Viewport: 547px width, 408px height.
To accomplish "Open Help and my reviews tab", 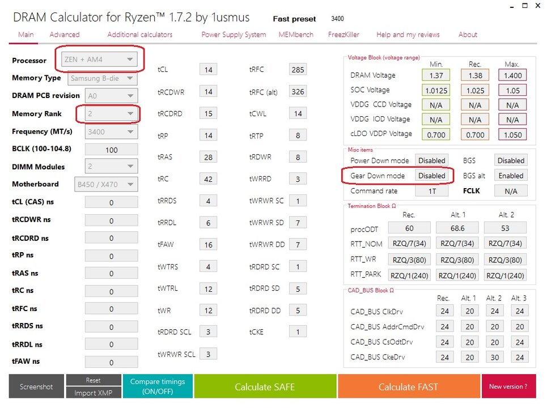I will click(x=408, y=35).
